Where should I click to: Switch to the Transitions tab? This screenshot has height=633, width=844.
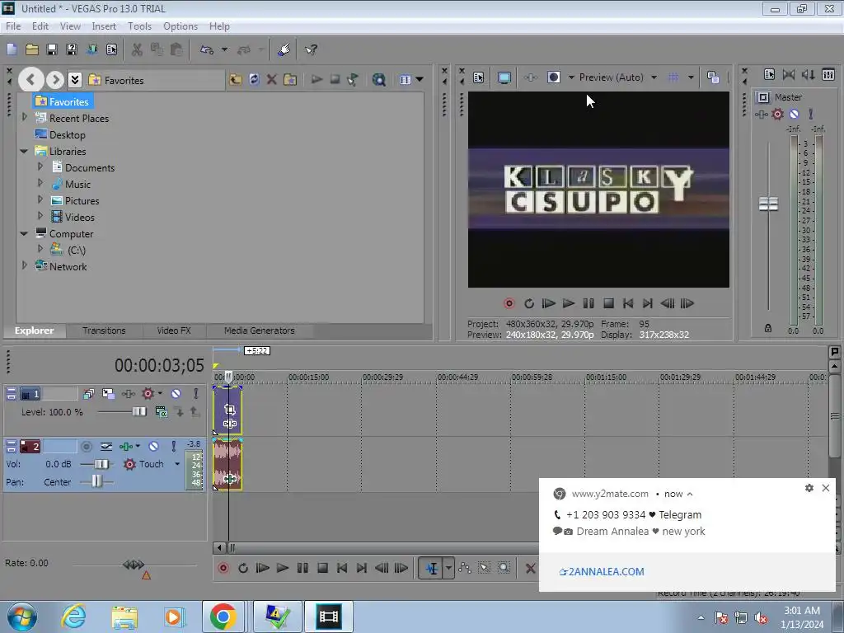tap(104, 331)
